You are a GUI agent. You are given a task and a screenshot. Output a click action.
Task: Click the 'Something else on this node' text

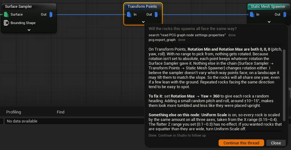click(175, 115)
